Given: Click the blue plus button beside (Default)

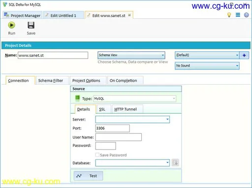Looking at the screenshot, I should (244, 55).
